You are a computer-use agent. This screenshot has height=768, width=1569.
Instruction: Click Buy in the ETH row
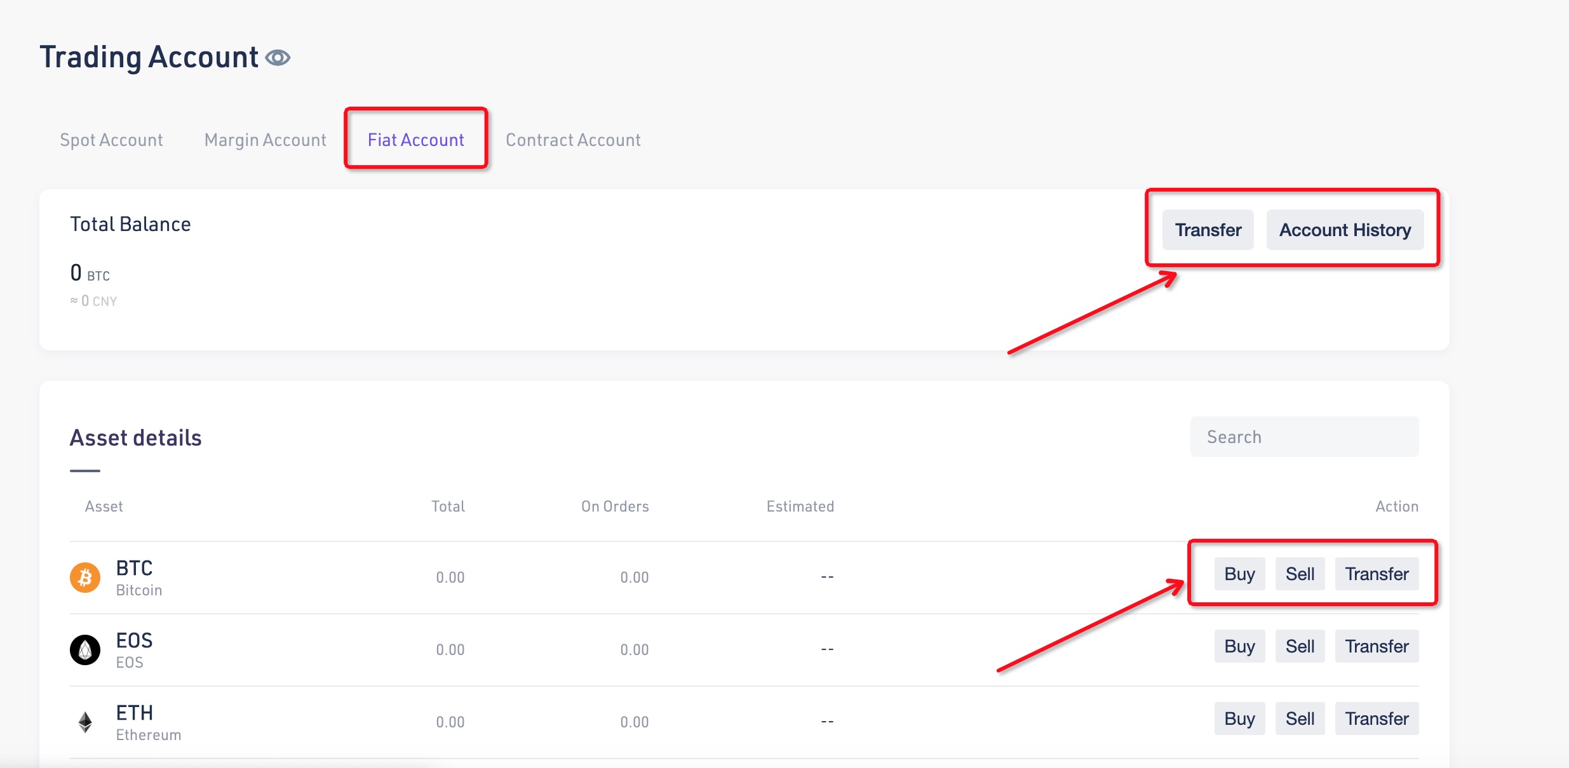pyautogui.click(x=1239, y=718)
